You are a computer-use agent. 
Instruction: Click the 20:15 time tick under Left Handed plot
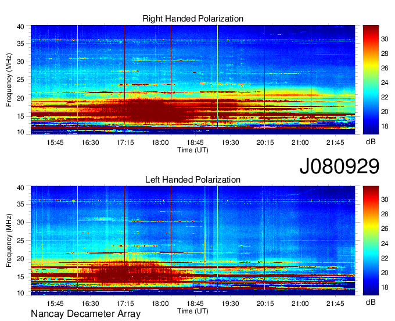tap(265, 304)
